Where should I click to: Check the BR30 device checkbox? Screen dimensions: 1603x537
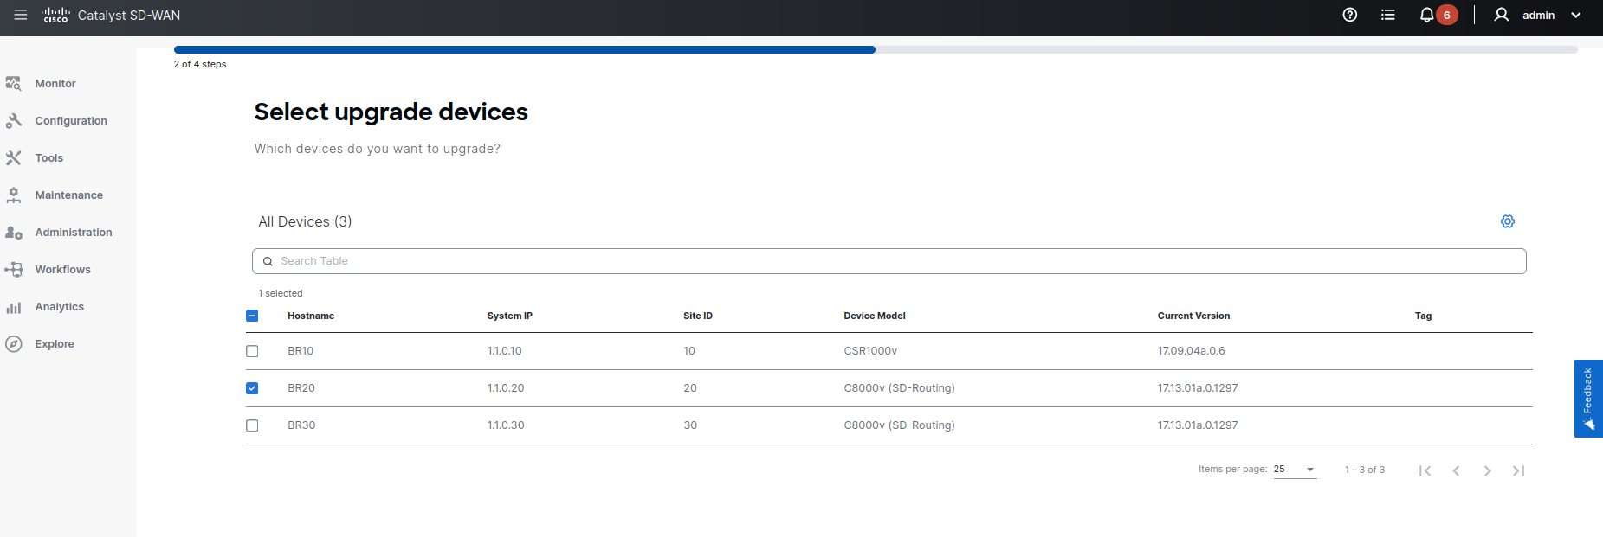pos(252,425)
